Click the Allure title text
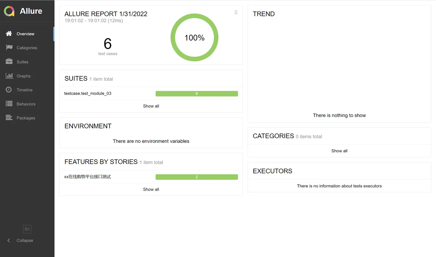Screen dimensions: 436x257 pos(31,11)
